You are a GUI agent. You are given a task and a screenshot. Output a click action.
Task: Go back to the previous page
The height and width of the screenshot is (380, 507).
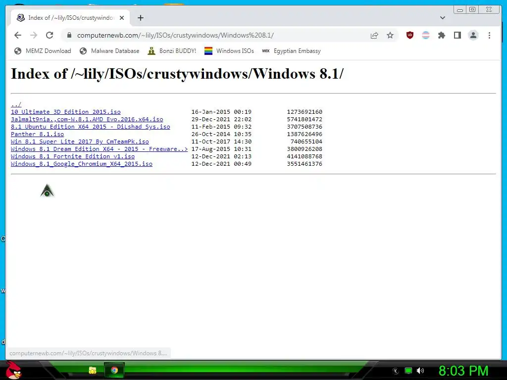pos(18,35)
